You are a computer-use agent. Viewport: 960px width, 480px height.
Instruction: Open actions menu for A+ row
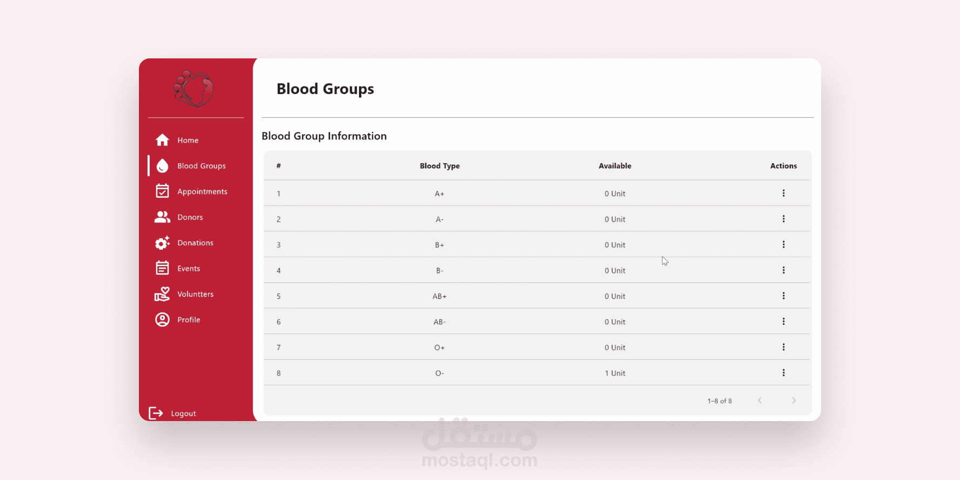tap(783, 193)
